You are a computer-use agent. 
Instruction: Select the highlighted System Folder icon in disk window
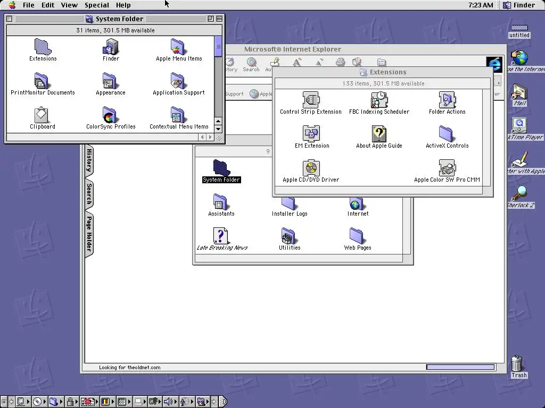click(x=221, y=168)
